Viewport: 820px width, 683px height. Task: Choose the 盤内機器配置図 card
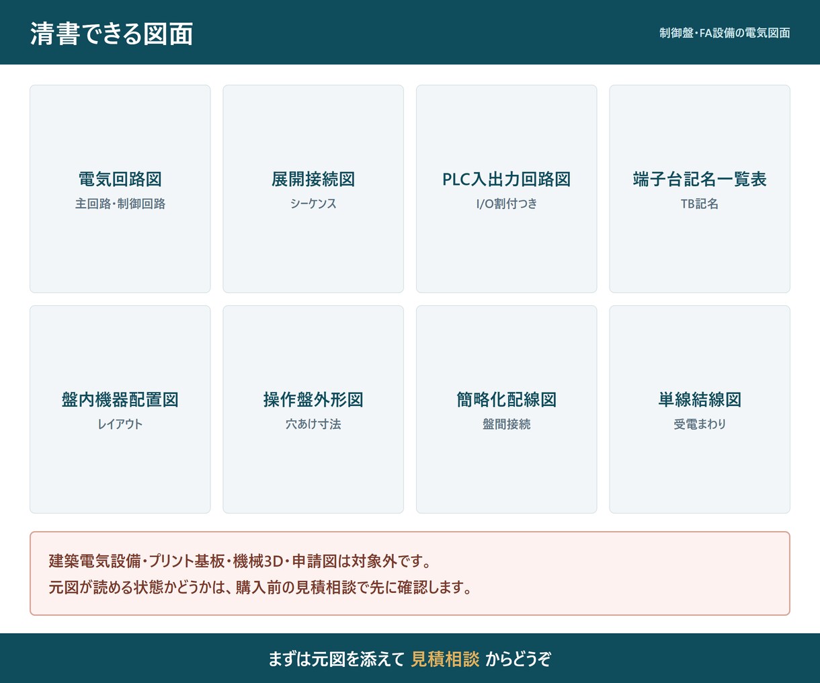pos(120,409)
